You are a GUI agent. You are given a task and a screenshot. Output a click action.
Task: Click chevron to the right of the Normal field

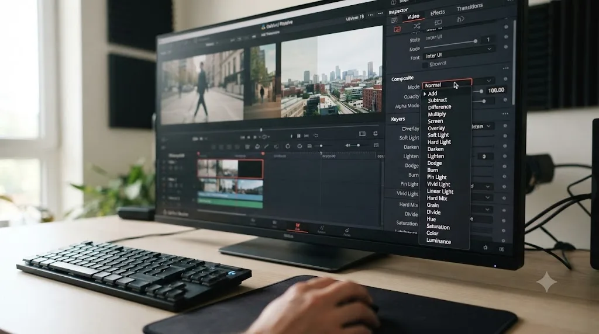point(488,81)
